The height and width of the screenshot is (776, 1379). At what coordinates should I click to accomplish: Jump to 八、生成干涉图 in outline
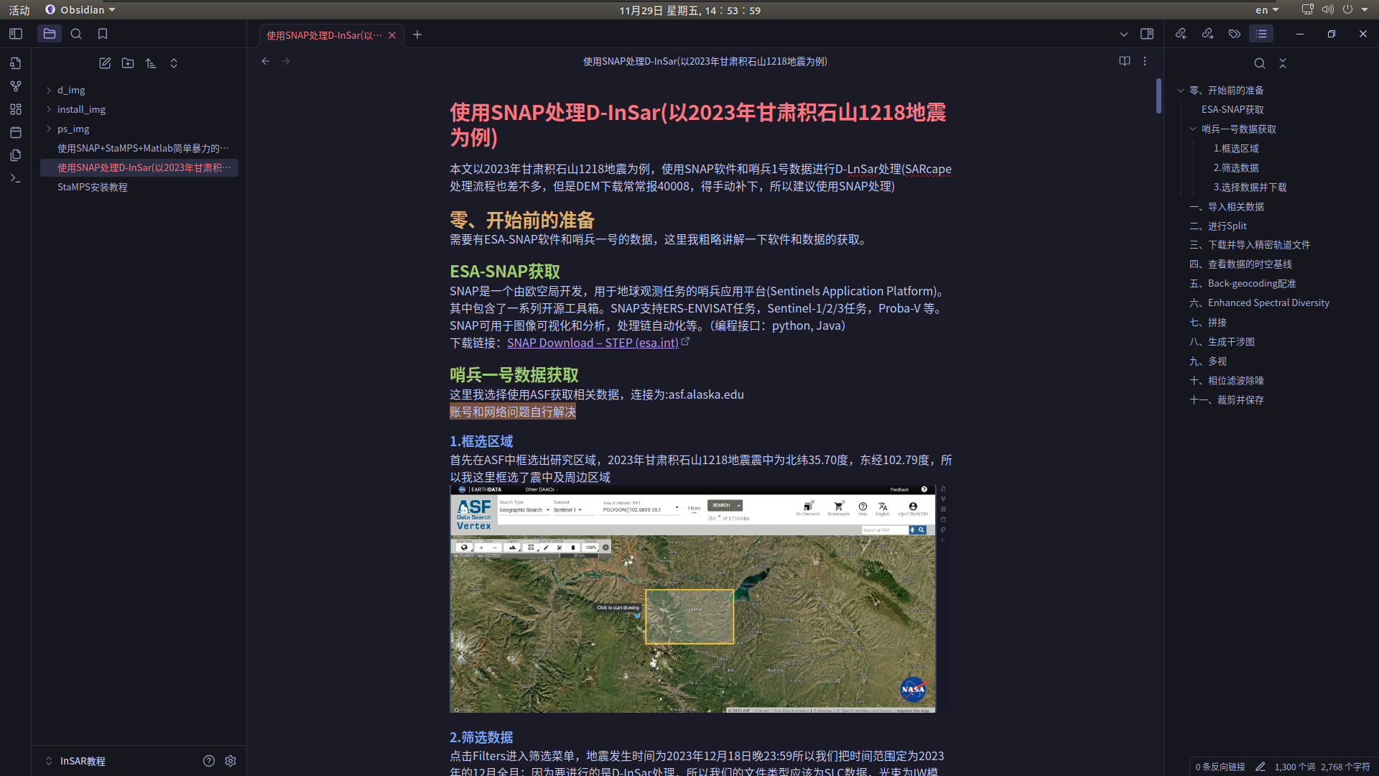[1222, 341]
